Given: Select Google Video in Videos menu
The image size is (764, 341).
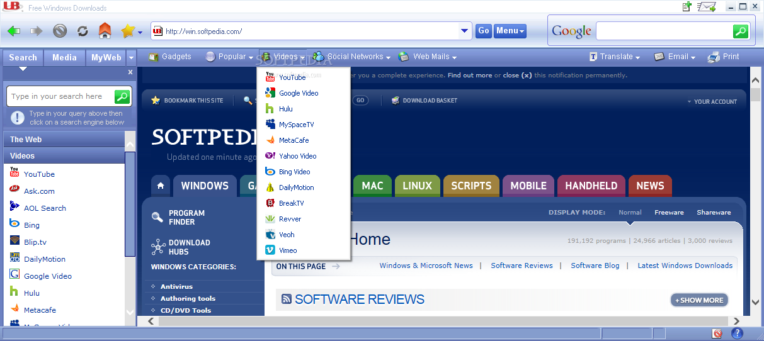Looking at the screenshot, I should (x=299, y=93).
